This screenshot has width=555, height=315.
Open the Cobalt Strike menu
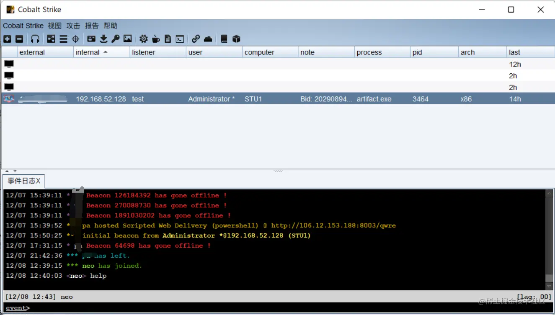coord(23,26)
